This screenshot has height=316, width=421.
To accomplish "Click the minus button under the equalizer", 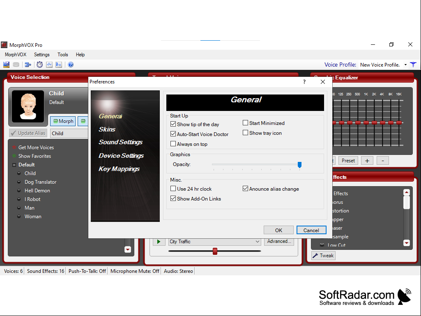I will coord(383,161).
